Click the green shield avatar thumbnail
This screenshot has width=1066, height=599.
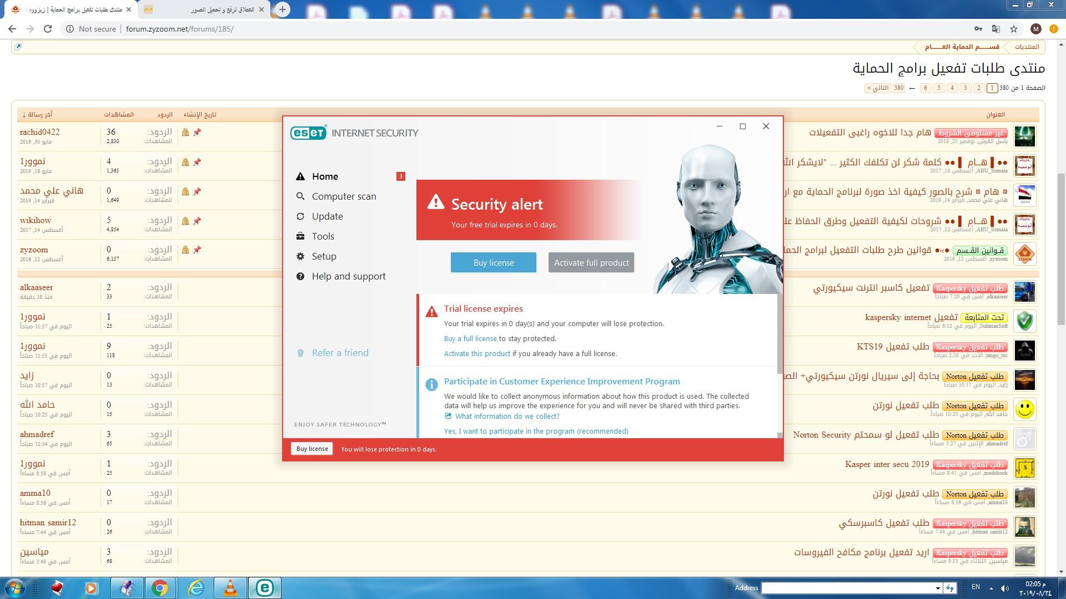coord(1024,321)
